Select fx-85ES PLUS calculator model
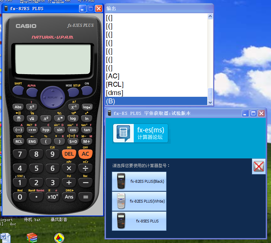The image size is (271, 243). click(139, 221)
